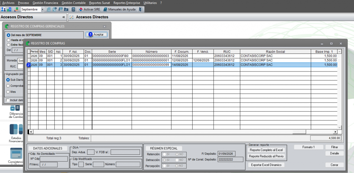Select Serie cell ending in FI80
Screen dimensions: 354x173
(112, 56)
